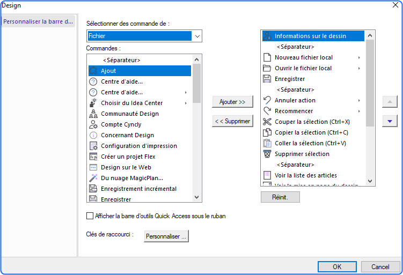This screenshot has height=275, width=403.
Task: Move item down with the purple arrow button
Action: 390,121
